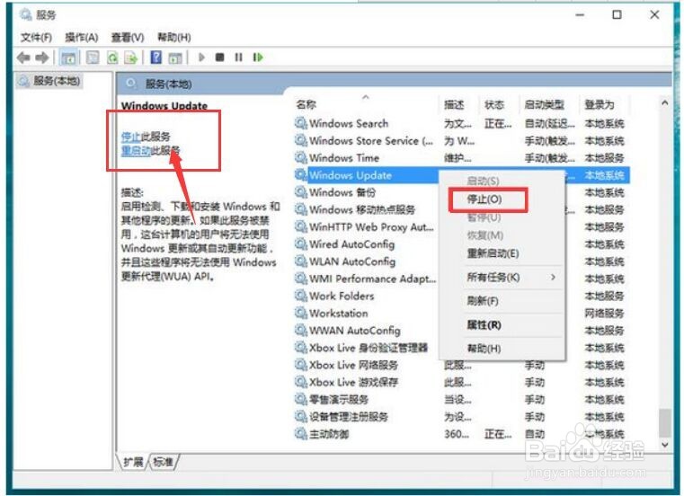Image resolution: width=684 pixels, height=496 pixels.
Task: Click the scrollbar up arrow
Action: point(664,103)
